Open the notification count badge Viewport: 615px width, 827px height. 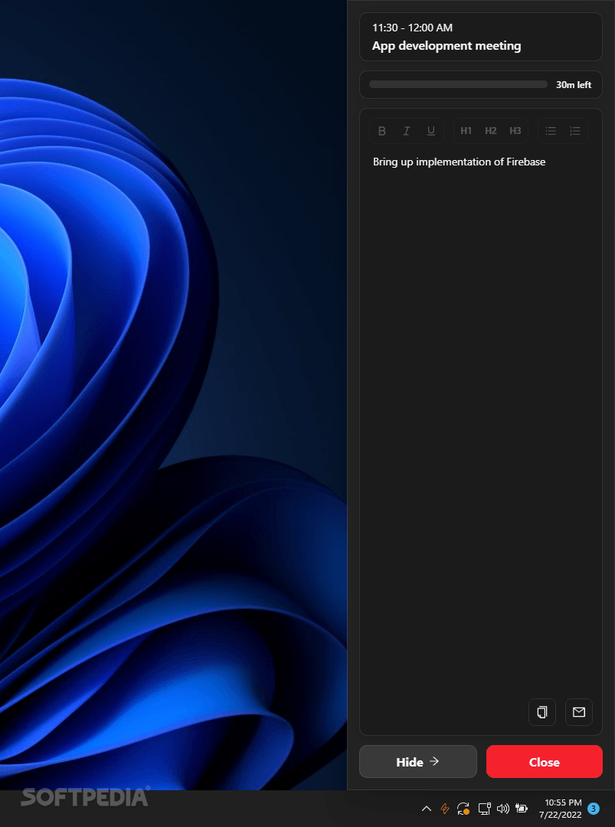[x=594, y=809]
